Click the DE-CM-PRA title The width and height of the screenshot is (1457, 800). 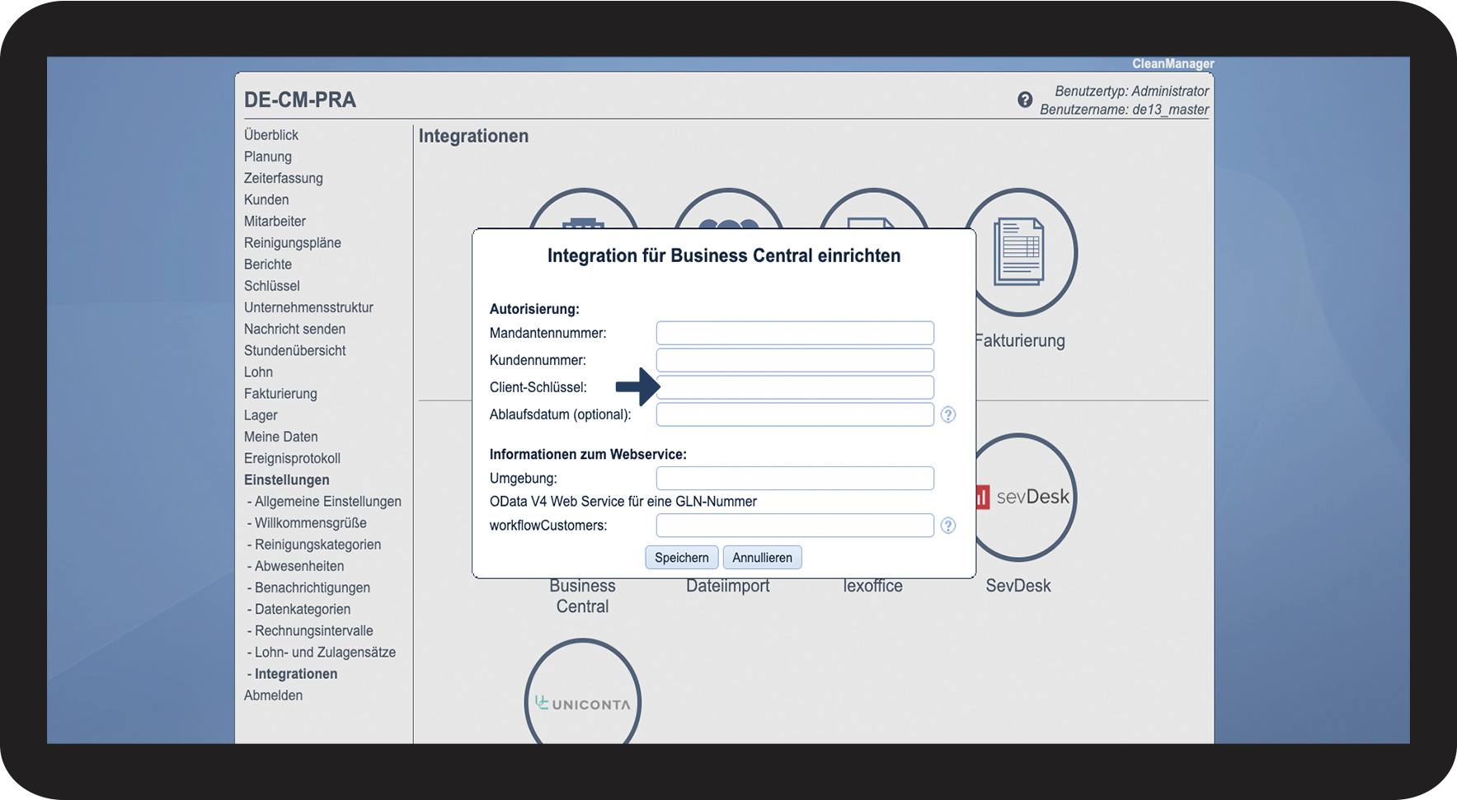tap(300, 100)
